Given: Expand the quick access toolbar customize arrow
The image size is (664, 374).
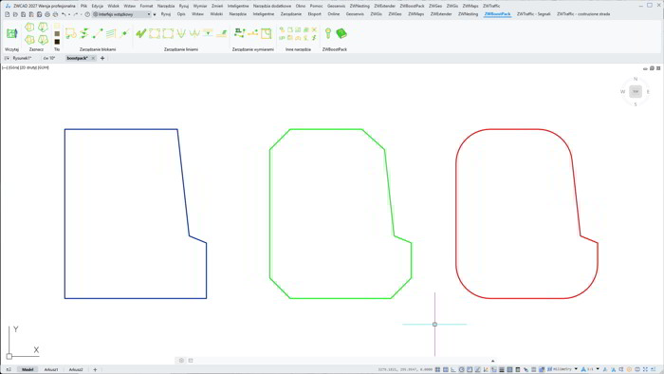Looking at the screenshot, I should (x=155, y=14).
